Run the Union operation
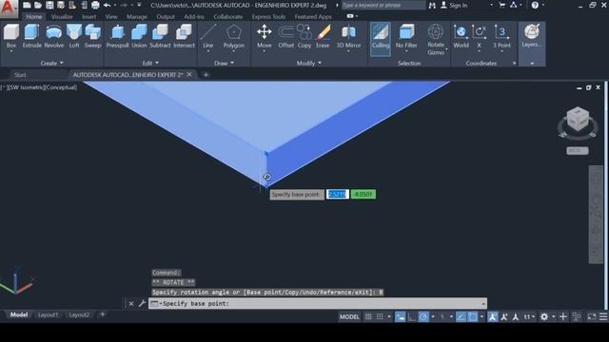Viewport: 609px width, 342px height. 139,36
